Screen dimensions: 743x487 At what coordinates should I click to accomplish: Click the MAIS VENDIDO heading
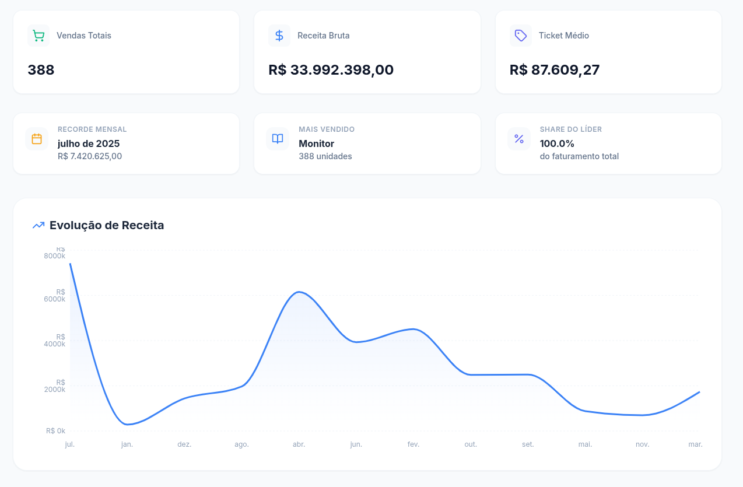coord(327,129)
